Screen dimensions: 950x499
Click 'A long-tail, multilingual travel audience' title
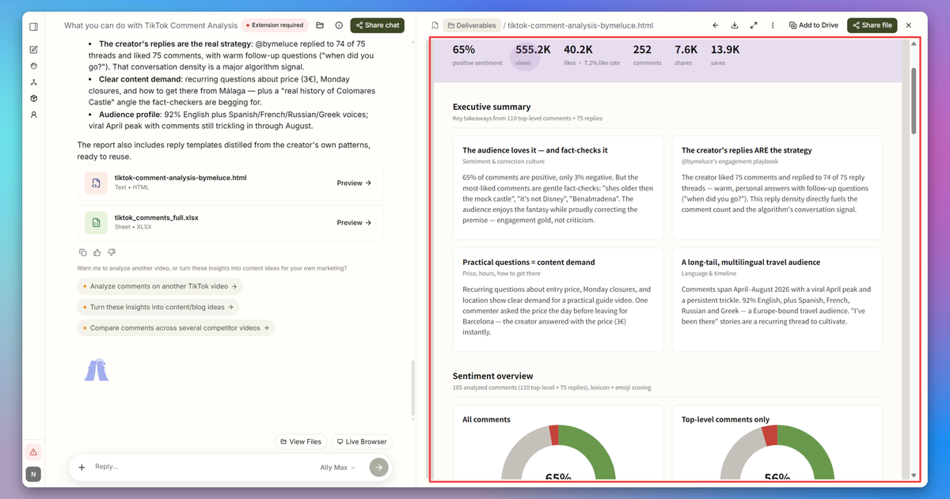coord(750,262)
